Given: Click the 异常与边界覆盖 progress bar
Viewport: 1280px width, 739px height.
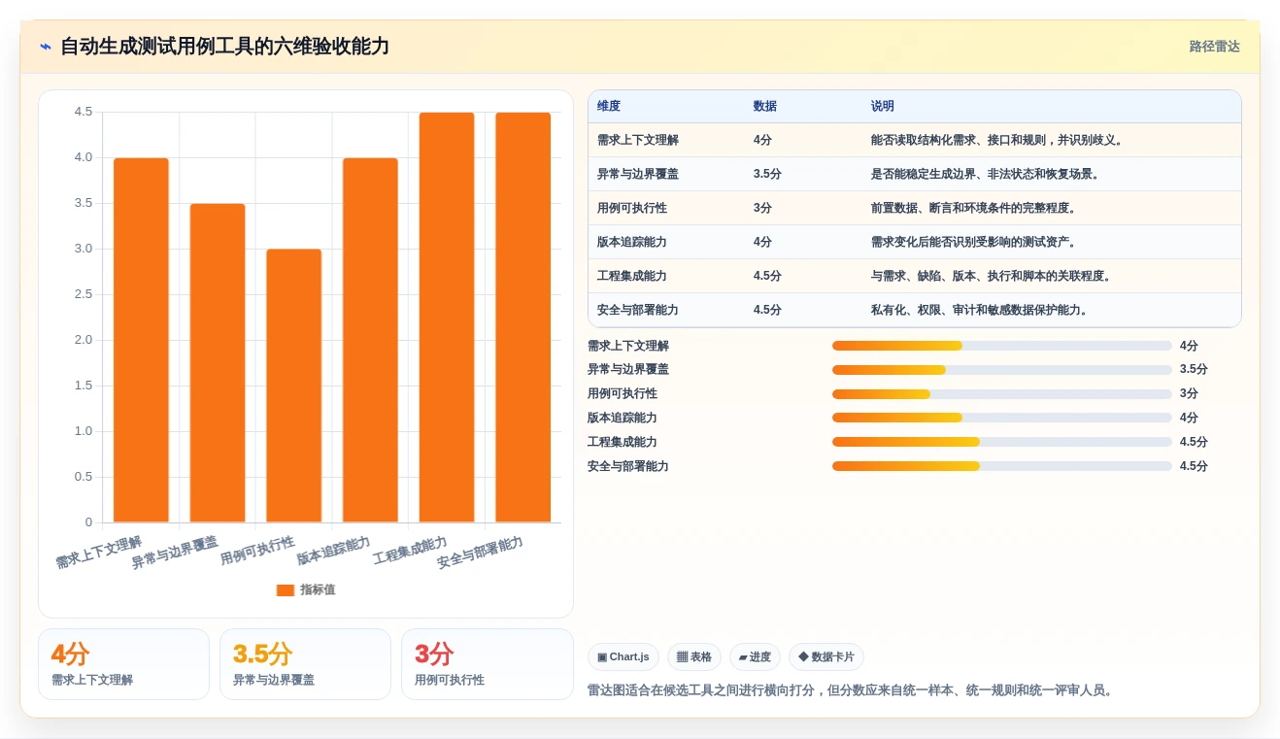Looking at the screenshot, I should (x=1002, y=370).
